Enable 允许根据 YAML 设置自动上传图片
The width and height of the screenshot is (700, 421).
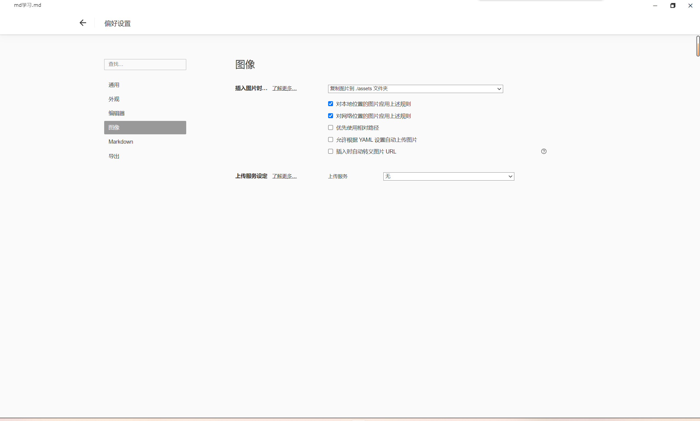pos(331,140)
